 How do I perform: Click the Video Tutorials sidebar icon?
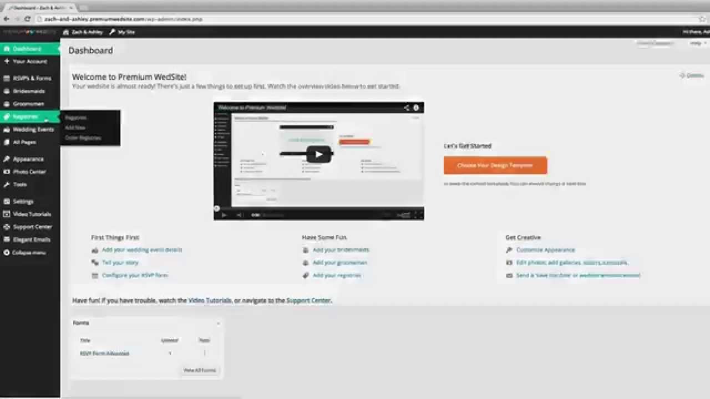tap(7, 214)
